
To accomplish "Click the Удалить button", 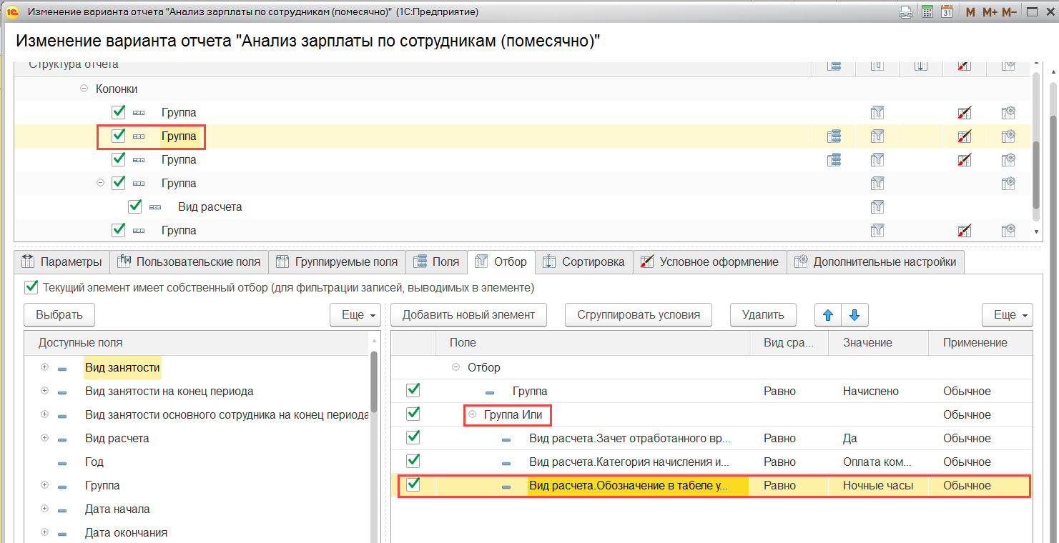I will (x=763, y=314).
